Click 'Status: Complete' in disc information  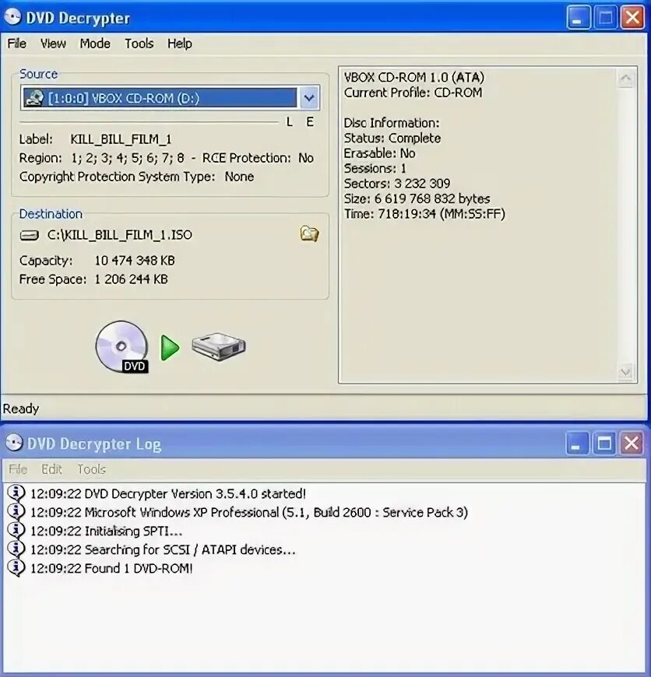point(392,139)
